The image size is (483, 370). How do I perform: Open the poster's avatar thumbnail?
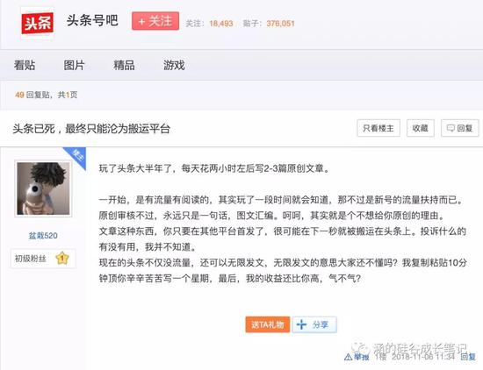pos(43,189)
